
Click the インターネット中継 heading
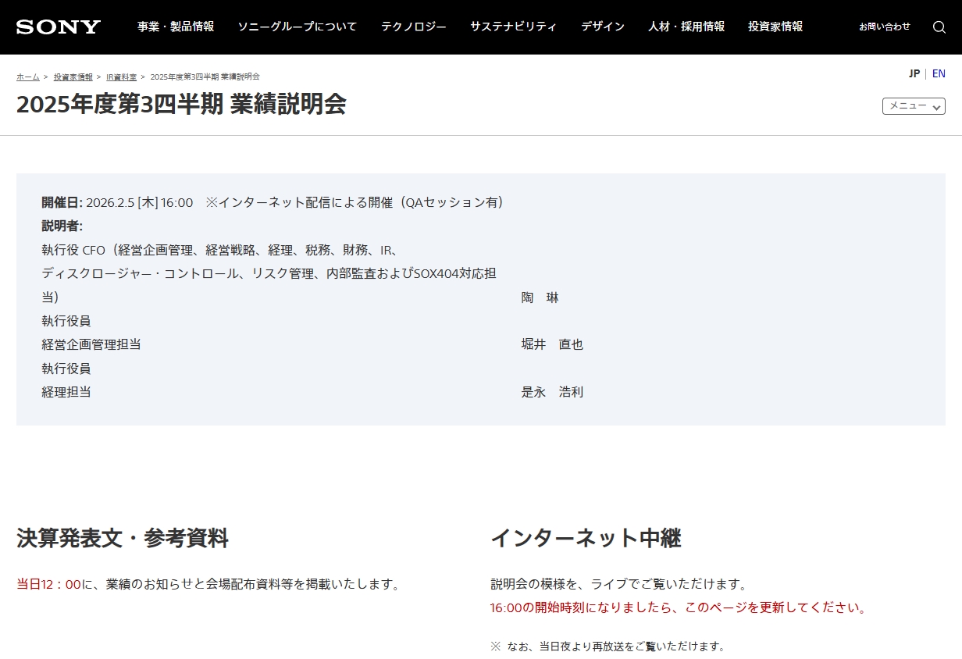click(x=586, y=538)
